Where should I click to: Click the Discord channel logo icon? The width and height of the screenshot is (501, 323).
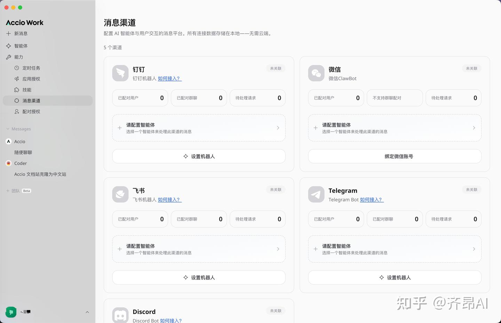pos(120,315)
